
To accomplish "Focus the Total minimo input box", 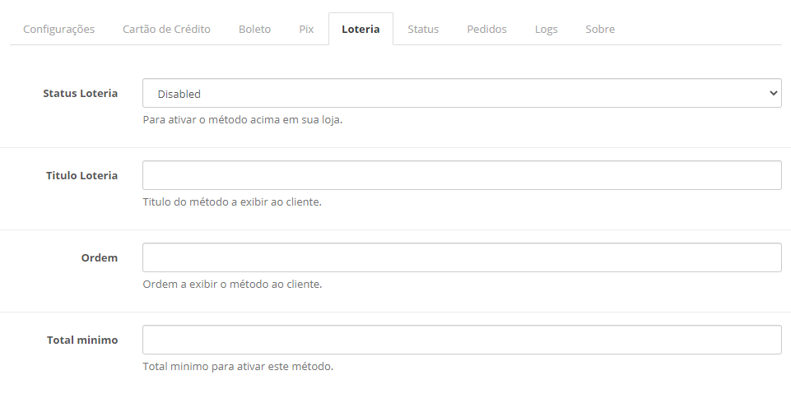I will pyautogui.click(x=461, y=340).
